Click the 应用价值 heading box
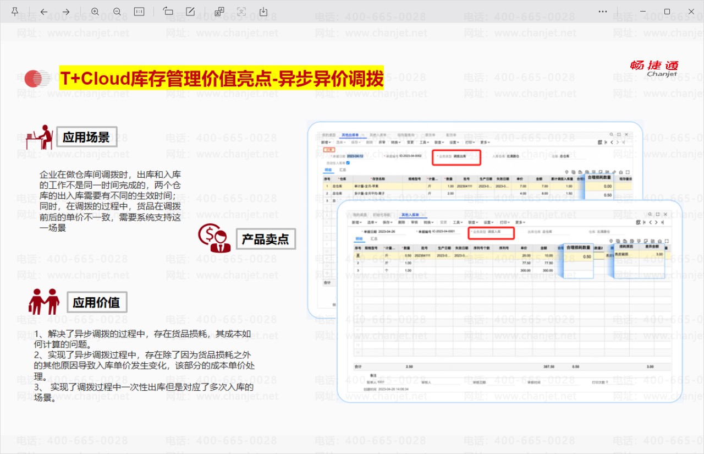Image resolution: width=704 pixels, height=454 pixels. click(97, 302)
